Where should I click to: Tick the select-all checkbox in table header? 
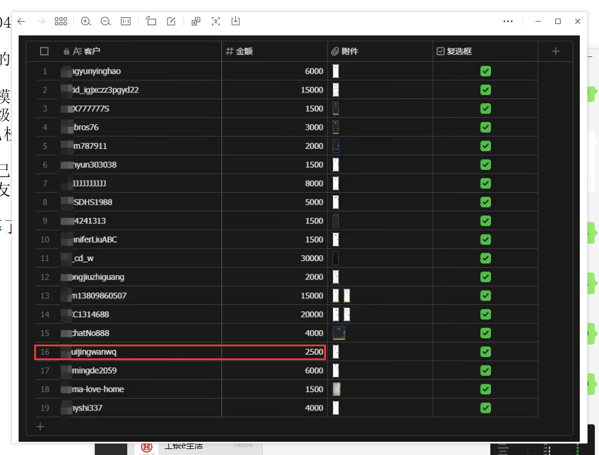tap(44, 52)
